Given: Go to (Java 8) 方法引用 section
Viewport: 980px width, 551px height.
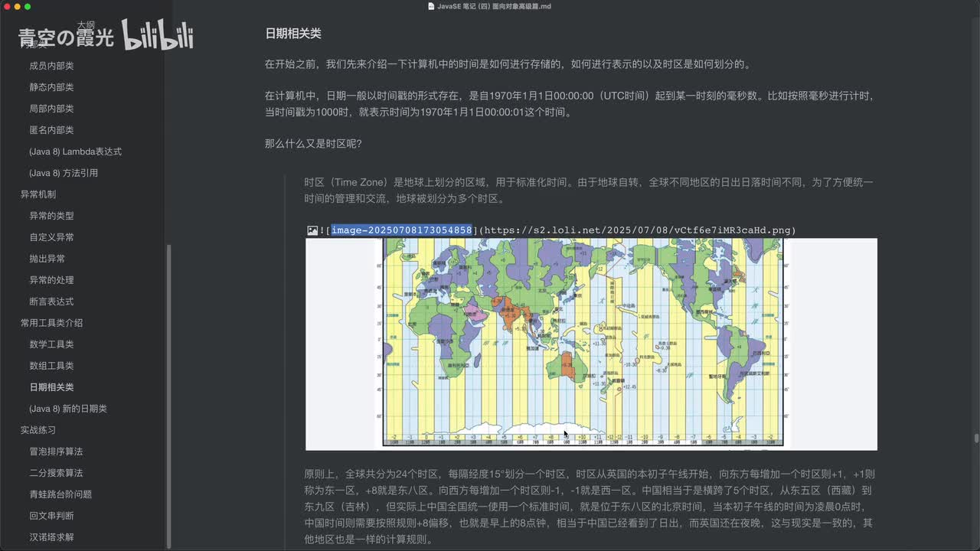Looking at the screenshot, I should (64, 173).
